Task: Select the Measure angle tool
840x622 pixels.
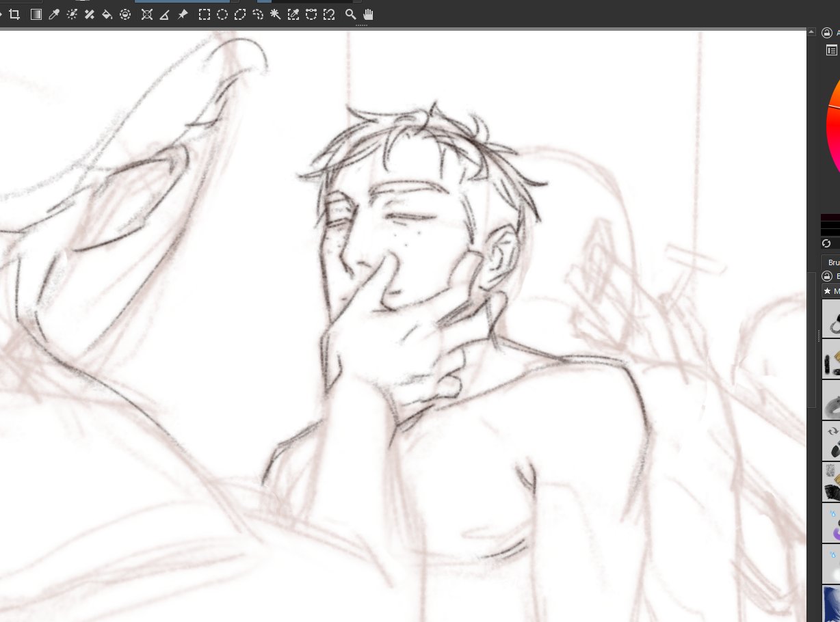Action: (164, 14)
